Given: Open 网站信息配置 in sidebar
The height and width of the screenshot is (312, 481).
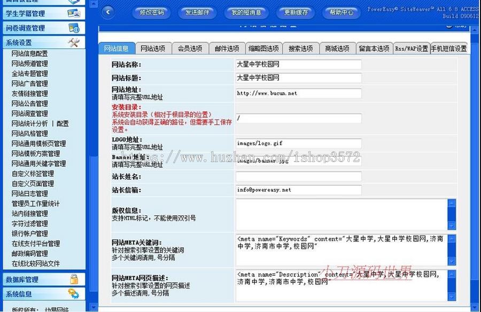Looking at the screenshot, I should pyautogui.click(x=29, y=53).
